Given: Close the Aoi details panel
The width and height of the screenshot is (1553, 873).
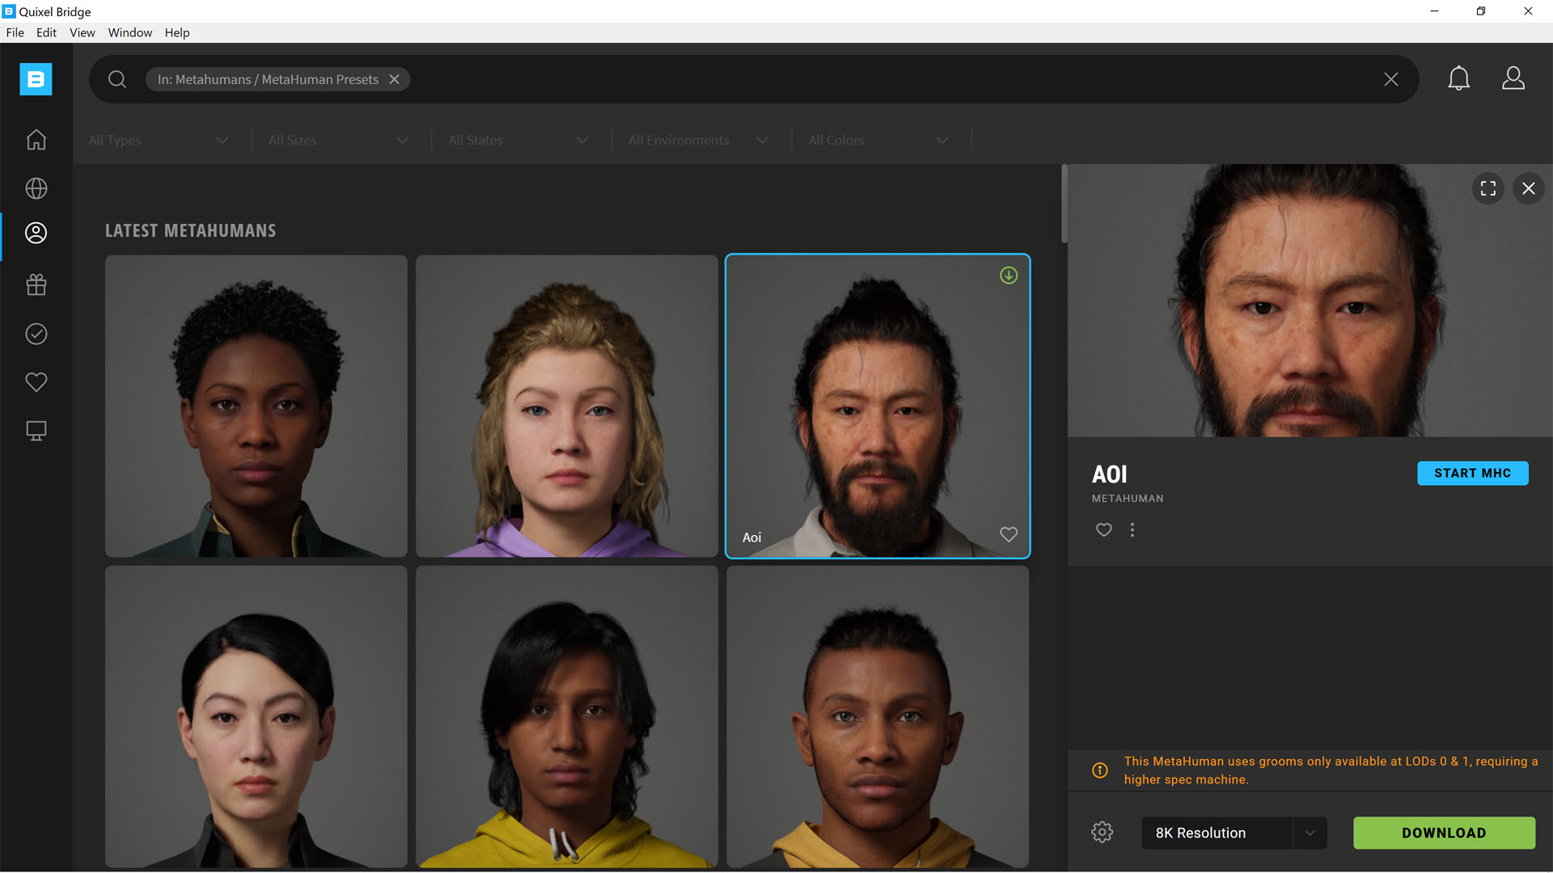Looking at the screenshot, I should [x=1528, y=188].
